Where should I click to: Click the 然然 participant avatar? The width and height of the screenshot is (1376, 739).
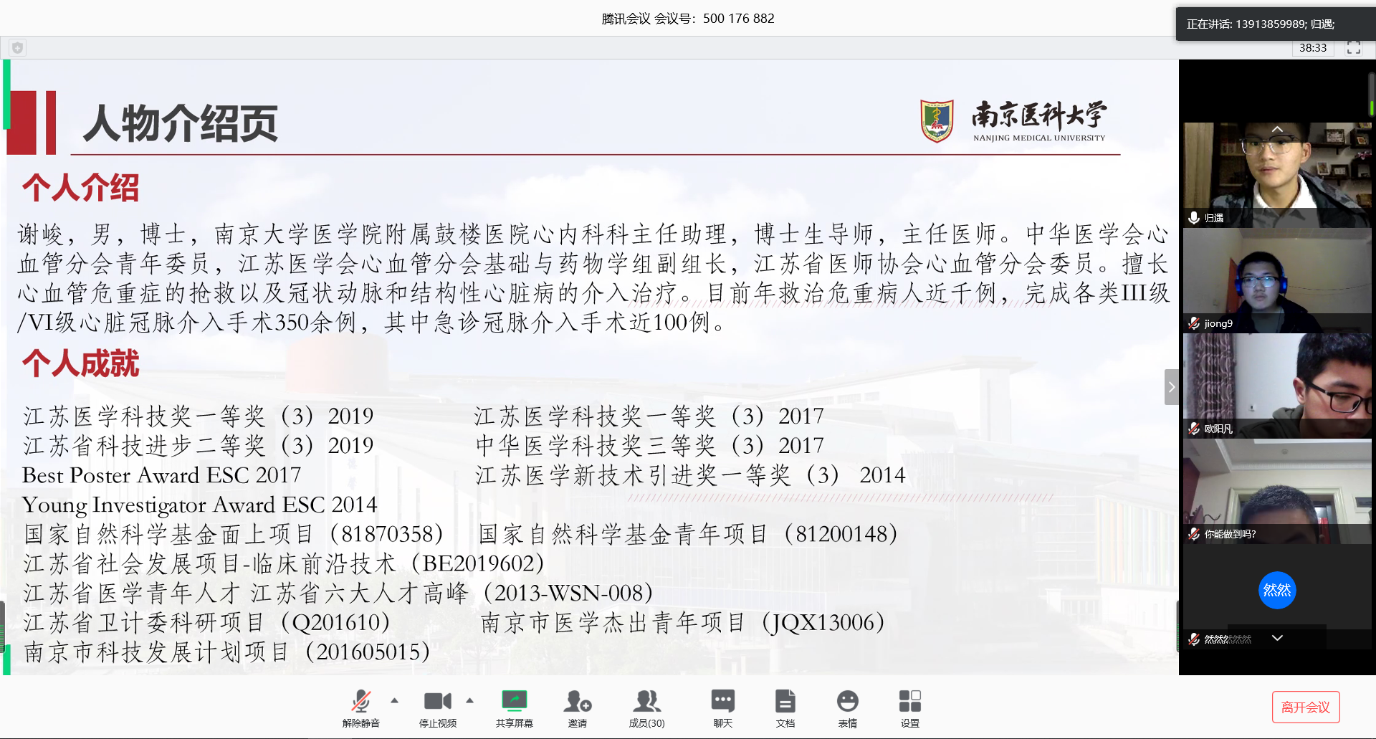tap(1276, 590)
